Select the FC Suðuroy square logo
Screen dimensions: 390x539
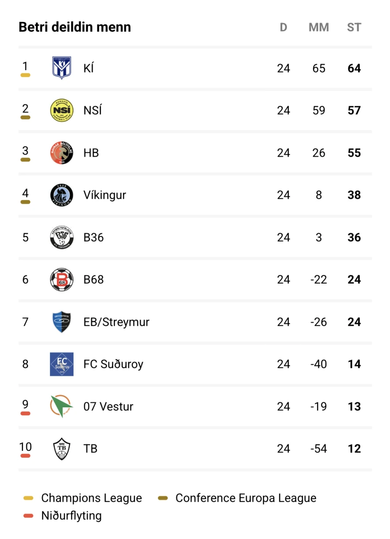62,364
